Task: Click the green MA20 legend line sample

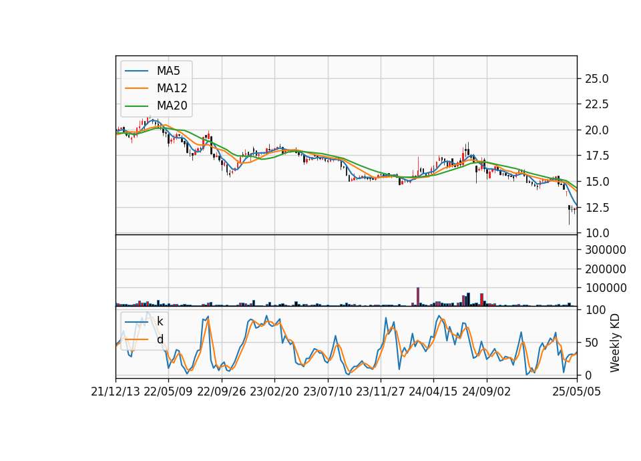Action: pyautogui.click(x=136, y=106)
